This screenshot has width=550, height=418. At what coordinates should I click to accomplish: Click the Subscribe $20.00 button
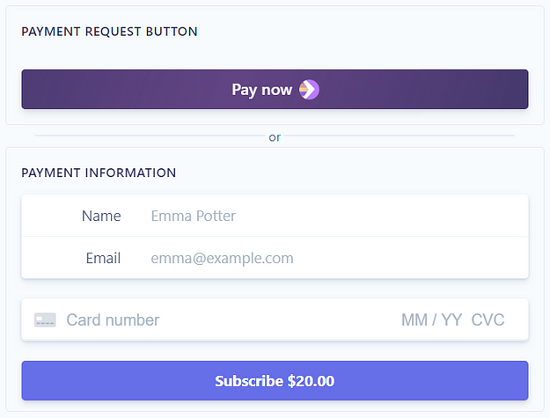[x=275, y=380]
